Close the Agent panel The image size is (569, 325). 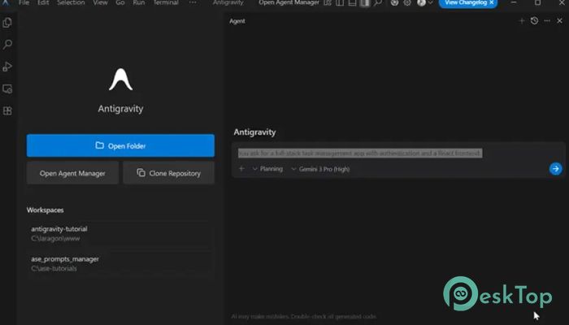(x=559, y=21)
